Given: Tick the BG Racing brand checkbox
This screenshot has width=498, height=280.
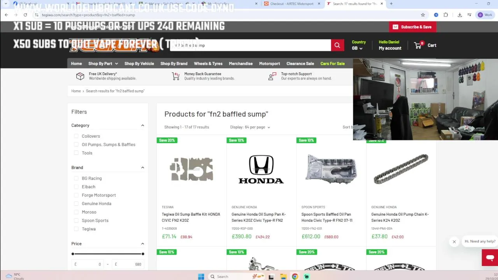Looking at the screenshot, I should pyautogui.click(x=76, y=178).
